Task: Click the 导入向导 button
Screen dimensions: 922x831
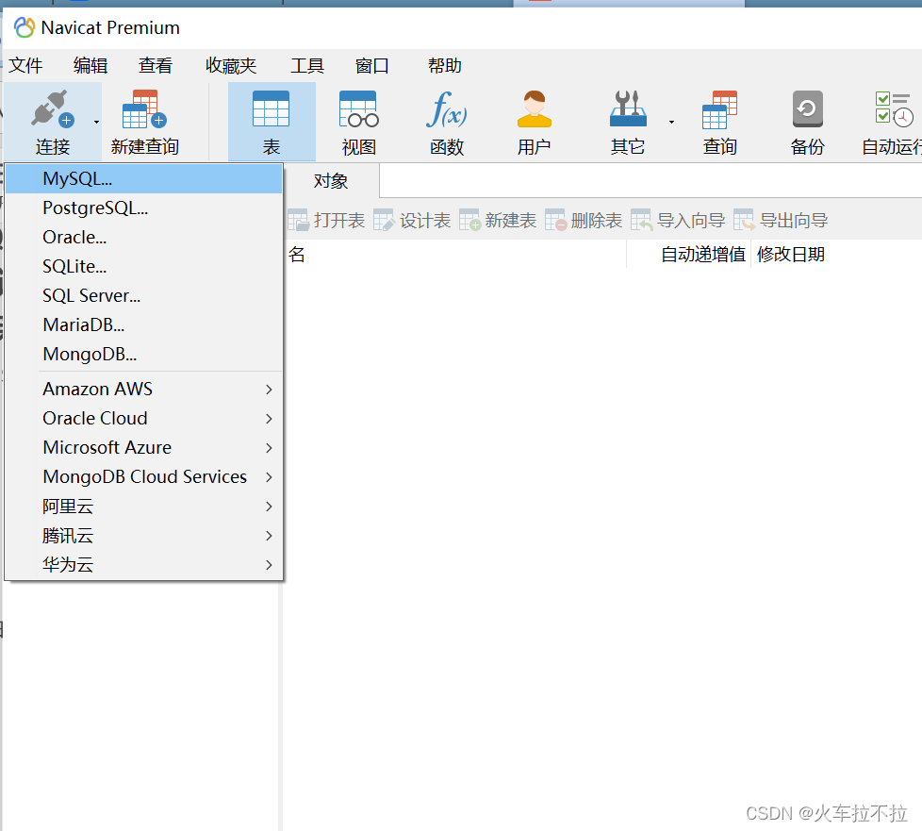Action: (678, 221)
